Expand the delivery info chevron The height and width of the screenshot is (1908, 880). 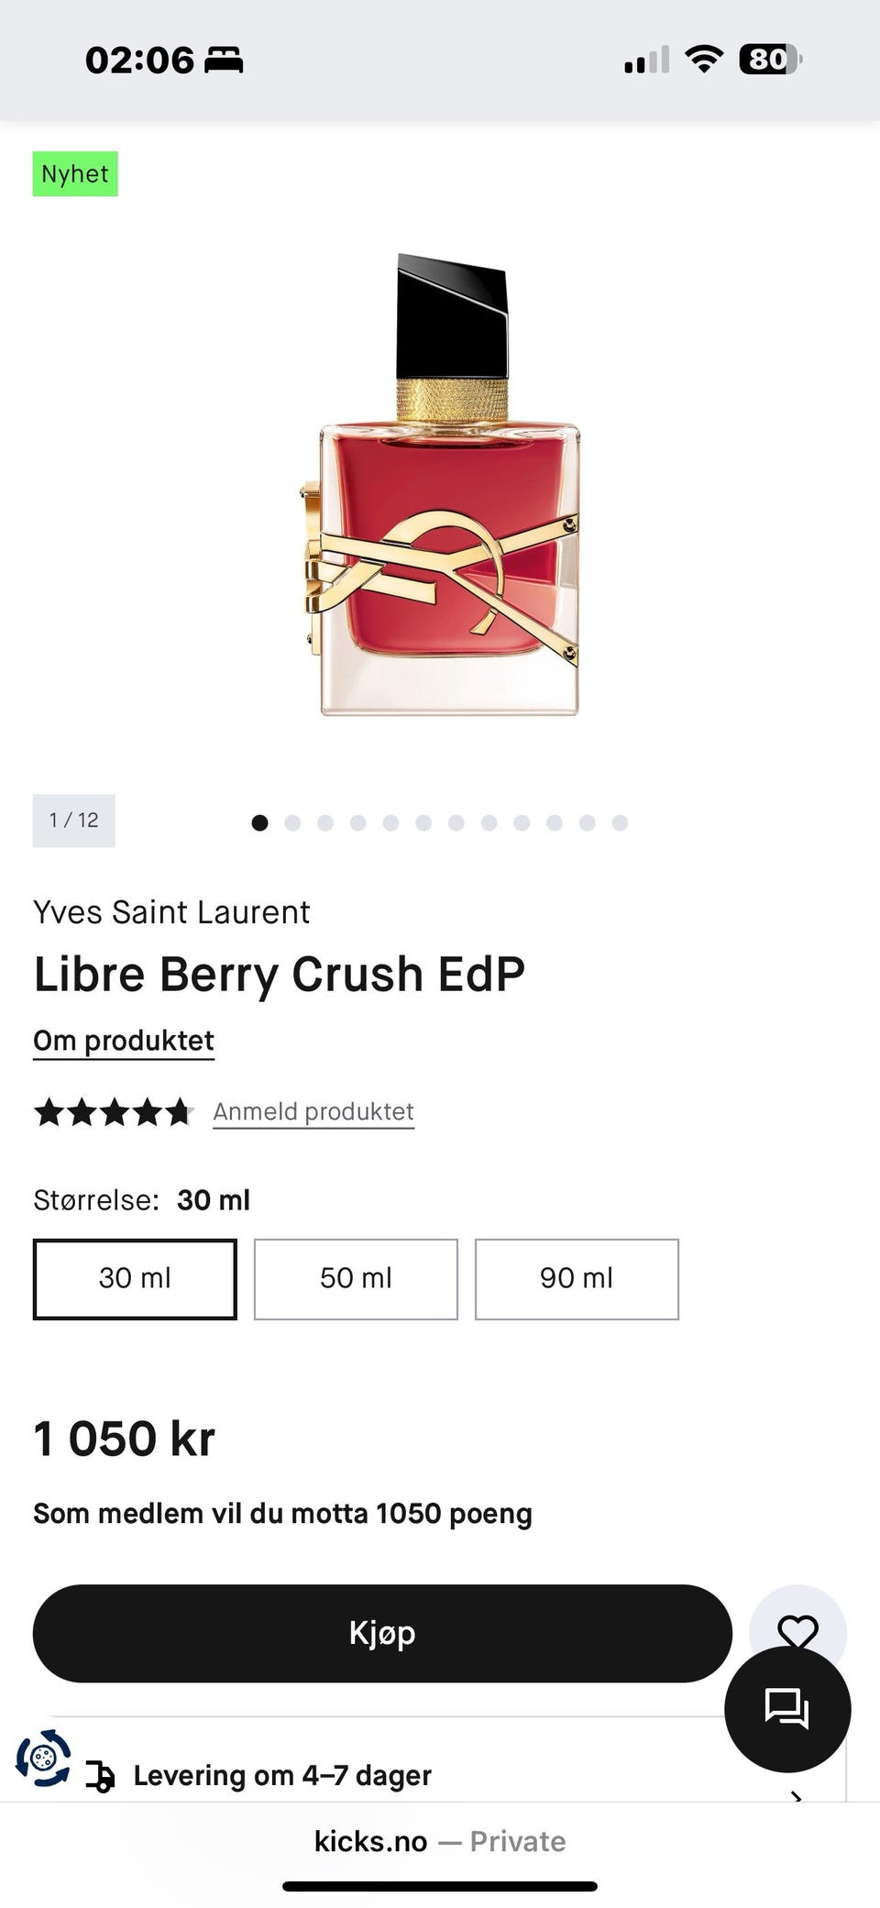click(796, 1794)
